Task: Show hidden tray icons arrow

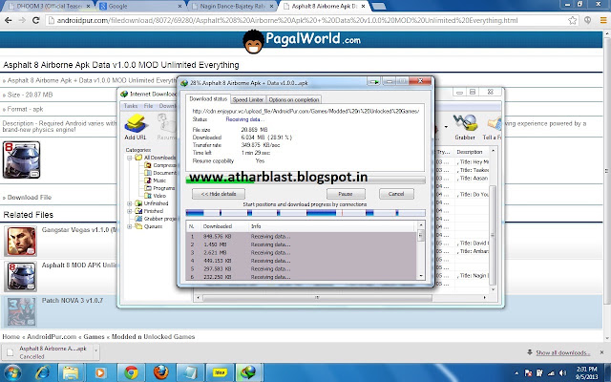Action: pos(516,373)
